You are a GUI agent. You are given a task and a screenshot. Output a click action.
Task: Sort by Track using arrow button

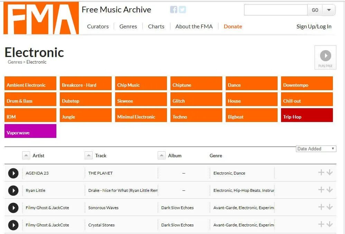pyautogui.click(x=88, y=156)
